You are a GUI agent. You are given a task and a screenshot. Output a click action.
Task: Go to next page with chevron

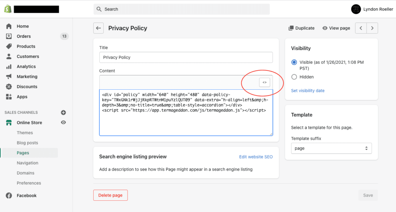[372, 28]
